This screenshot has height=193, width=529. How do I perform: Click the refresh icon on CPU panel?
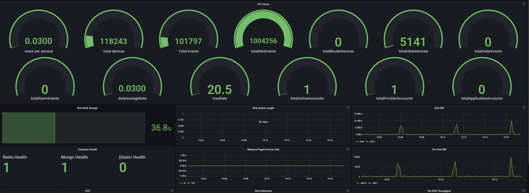point(172,191)
